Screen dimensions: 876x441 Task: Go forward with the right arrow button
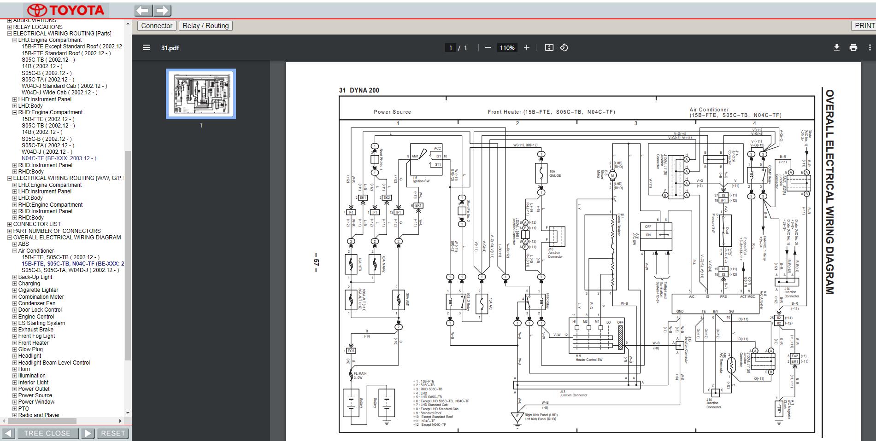point(162,10)
